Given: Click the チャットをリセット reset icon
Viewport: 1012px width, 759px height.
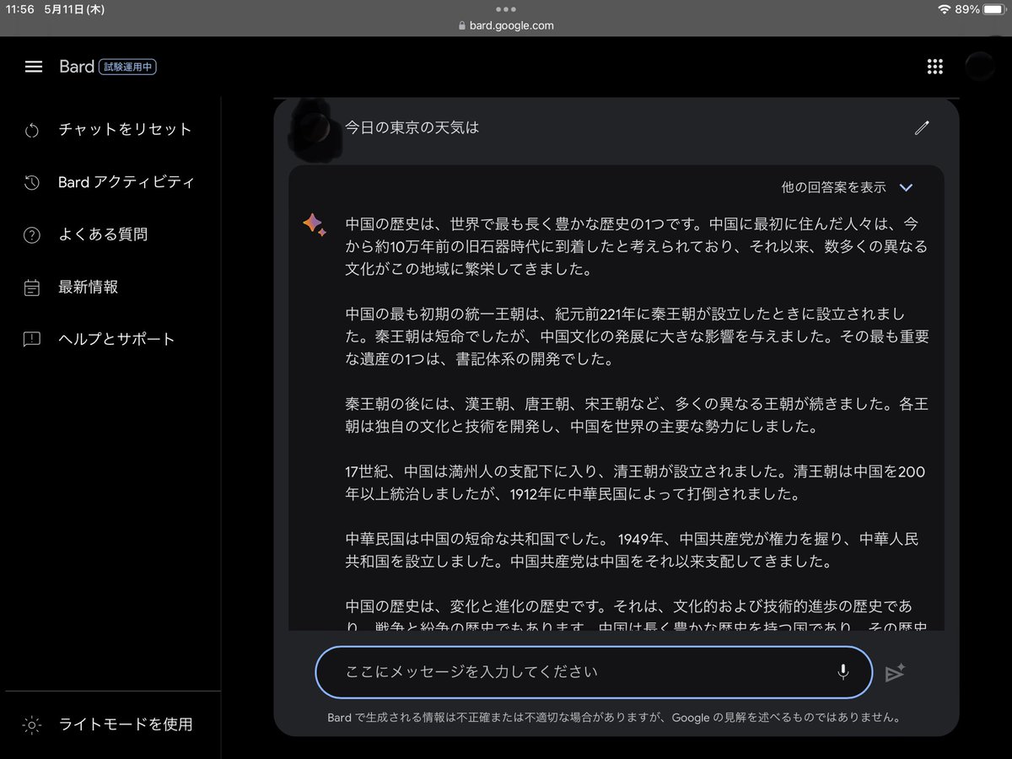Looking at the screenshot, I should click(x=32, y=130).
